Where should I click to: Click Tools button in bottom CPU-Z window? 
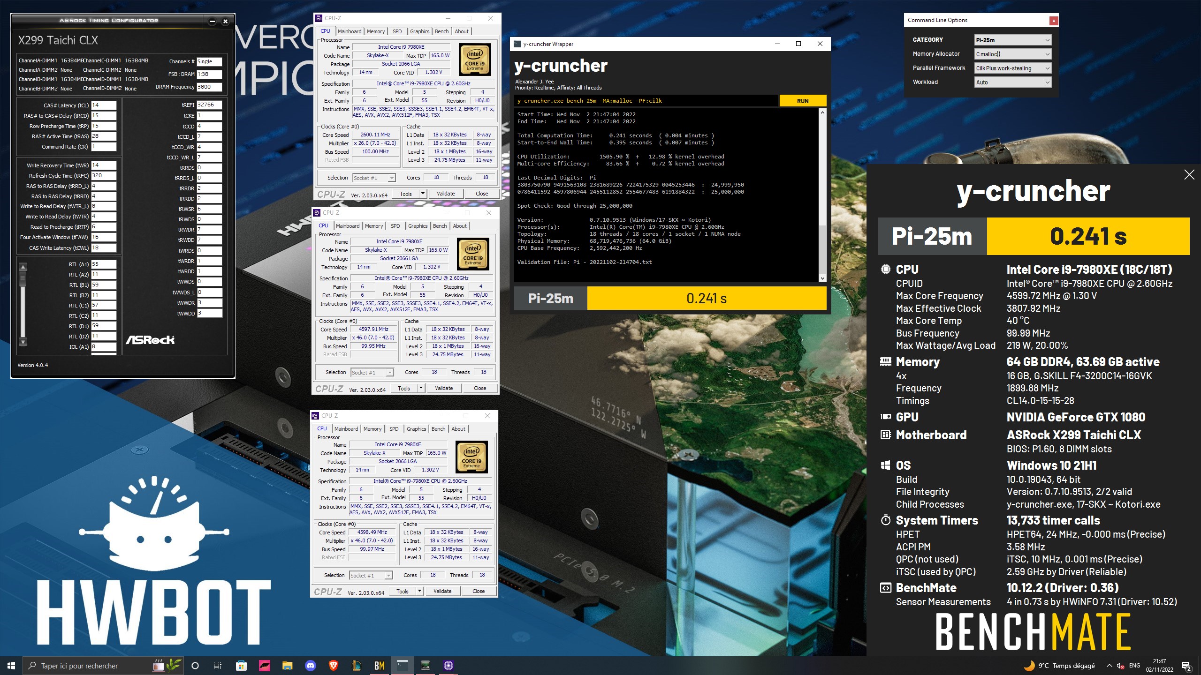403,591
